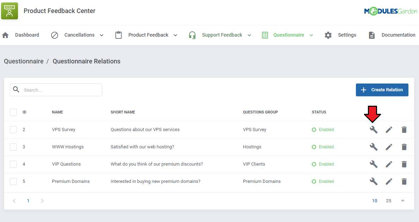The image size is (419, 222).
Task: Sort by the SHORT NAME column header
Action: click(123, 112)
